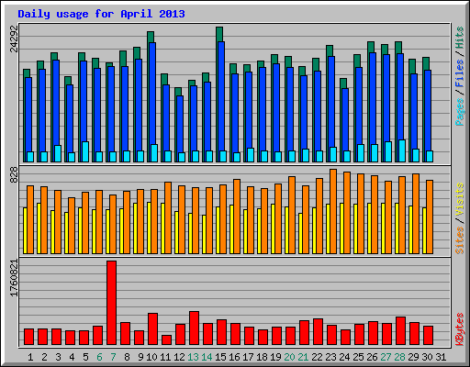Click weekend day label 21
470x367 pixels.
click(x=303, y=357)
